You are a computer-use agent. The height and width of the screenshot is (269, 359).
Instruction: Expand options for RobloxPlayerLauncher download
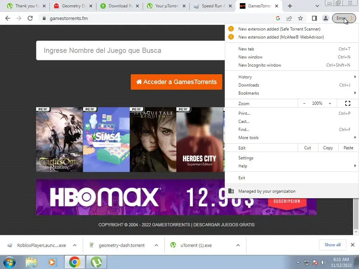coord(75,245)
